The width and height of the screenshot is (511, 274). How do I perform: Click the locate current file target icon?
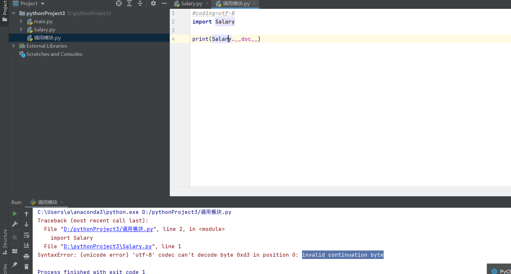(x=119, y=3)
